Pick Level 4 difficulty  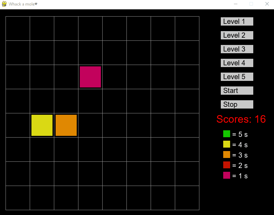coord(237,63)
